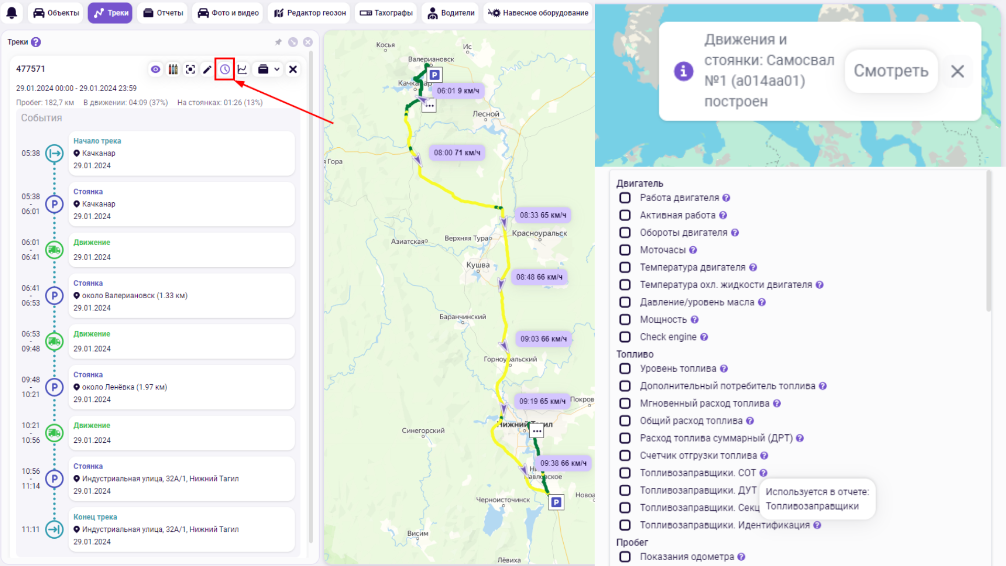
Task: Click help icon next to Треки title
Action: point(36,42)
